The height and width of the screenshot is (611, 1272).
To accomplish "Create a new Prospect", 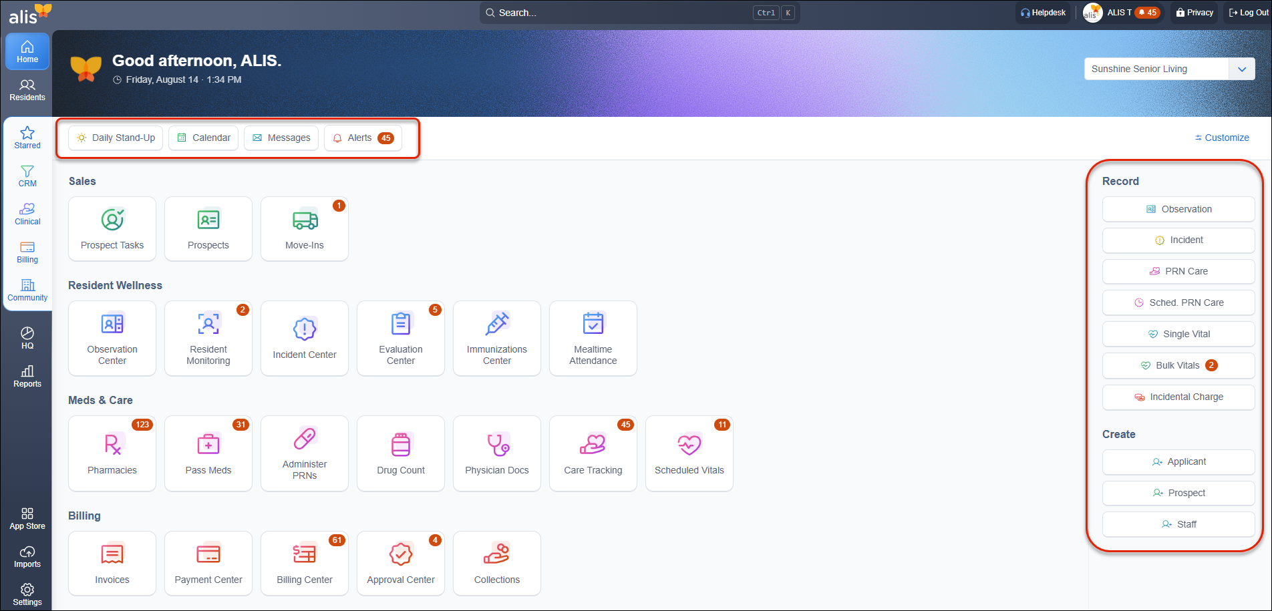I will point(1178,493).
